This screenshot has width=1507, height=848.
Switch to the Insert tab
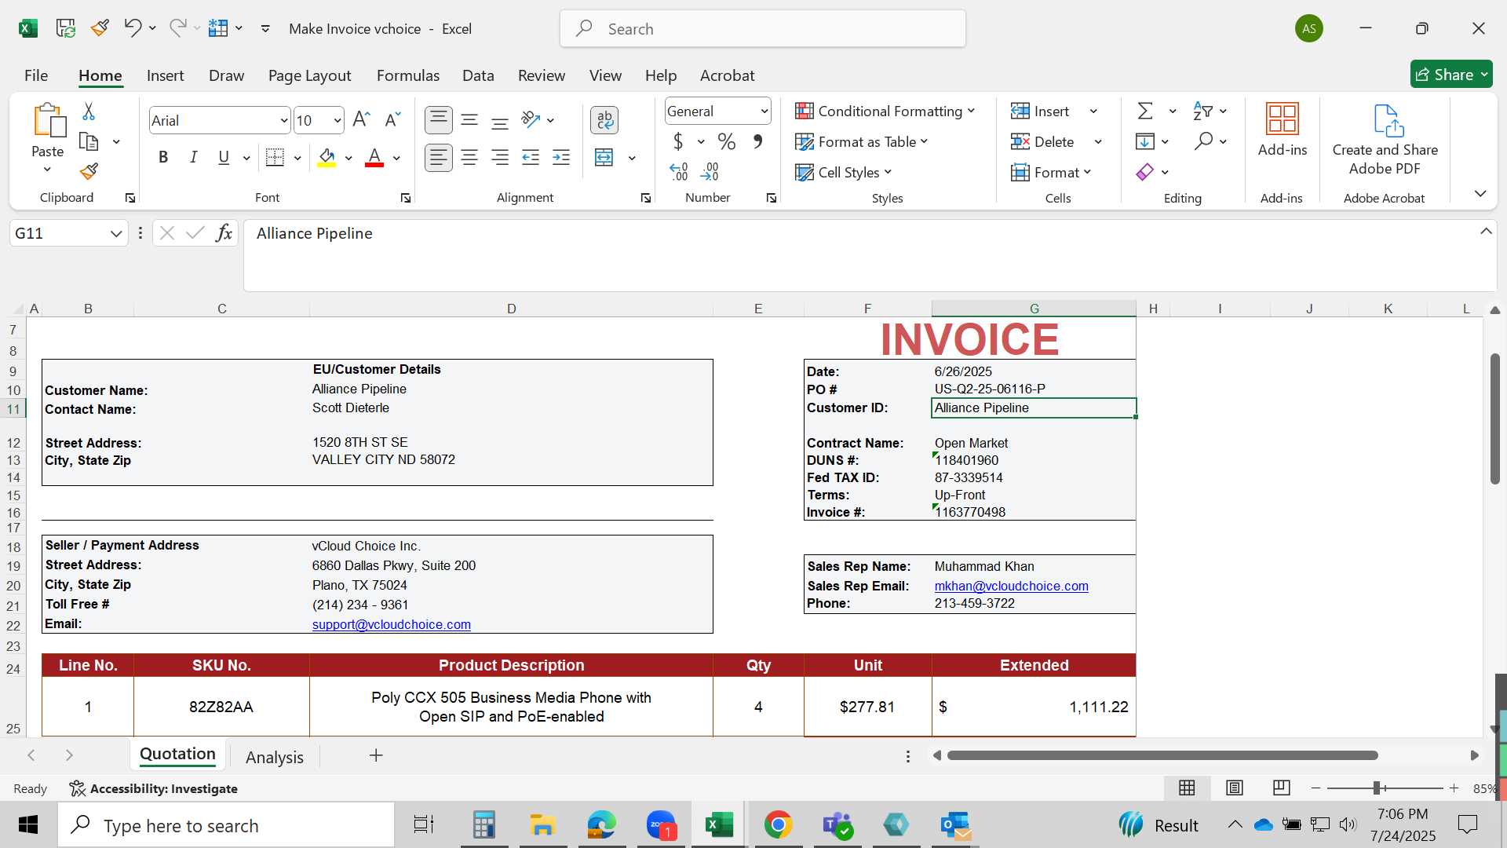pos(165,75)
